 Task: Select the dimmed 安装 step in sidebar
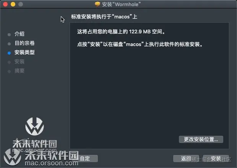[19, 61]
